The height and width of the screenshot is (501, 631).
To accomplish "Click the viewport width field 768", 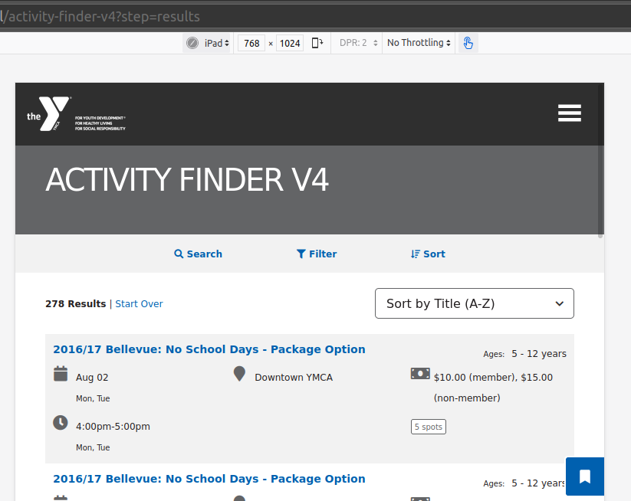I will (251, 44).
